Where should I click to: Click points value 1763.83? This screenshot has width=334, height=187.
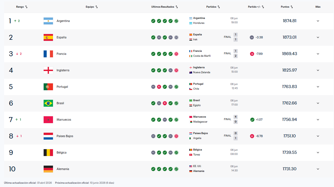click(290, 87)
